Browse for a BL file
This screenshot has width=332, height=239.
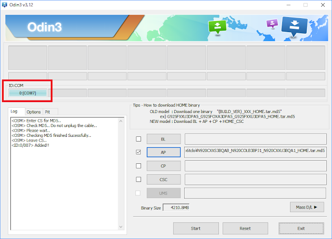(x=164, y=139)
